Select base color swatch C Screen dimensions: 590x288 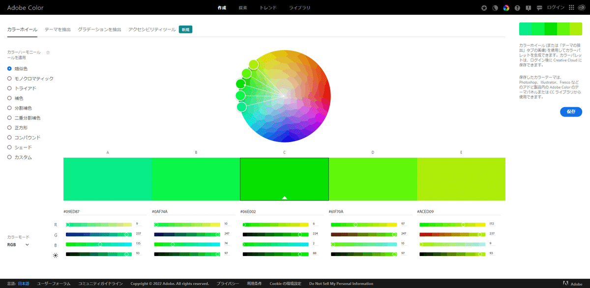click(x=284, y=179)
